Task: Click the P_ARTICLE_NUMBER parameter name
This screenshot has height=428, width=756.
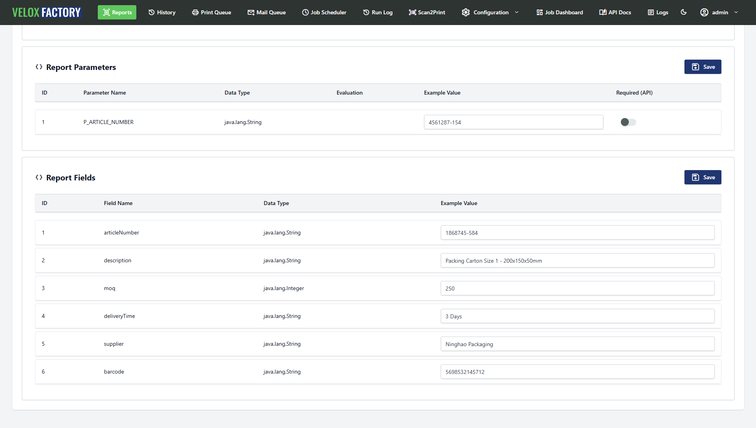Action: click(109, 122)
